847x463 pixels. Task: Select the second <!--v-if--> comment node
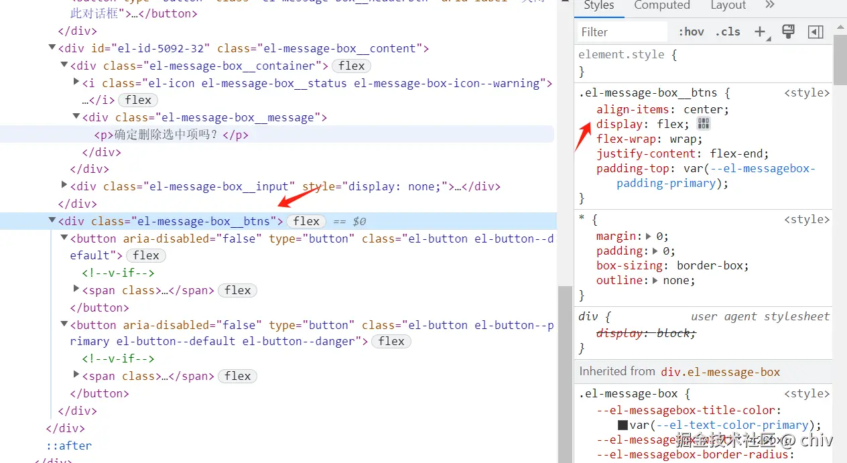pyautogui.click(x=118, y=358)
